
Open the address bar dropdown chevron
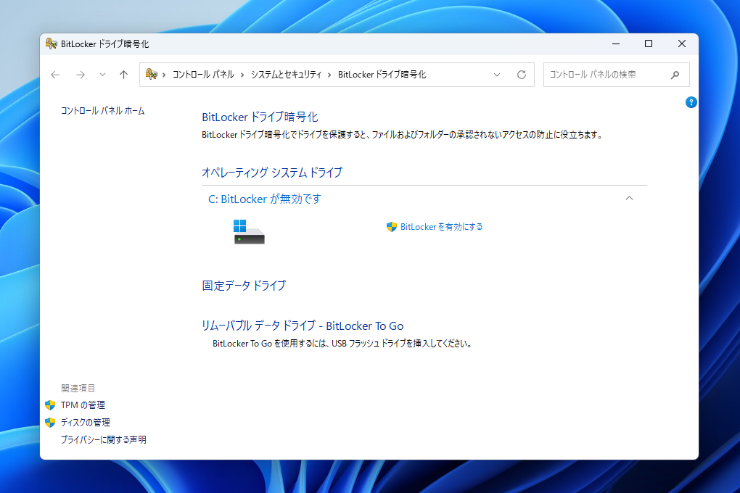(x=497, y=74)
